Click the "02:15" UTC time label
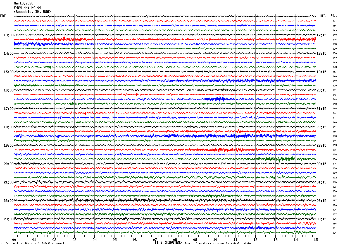This screenshot has width=338, height=247. tap(322, 201)
